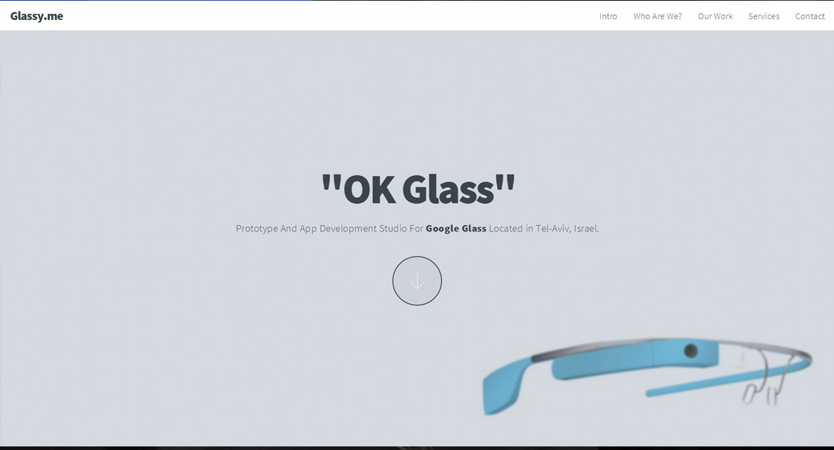Select Our Work in the navbar
The height and width of the screenshot is (450, 834).
click(x=715, y=16)
